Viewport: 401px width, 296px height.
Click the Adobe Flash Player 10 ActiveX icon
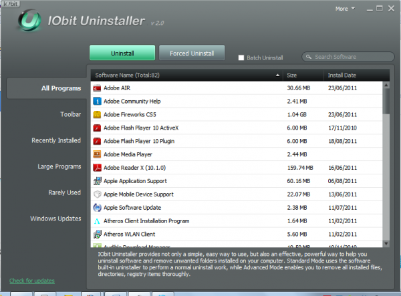point(97,128)
